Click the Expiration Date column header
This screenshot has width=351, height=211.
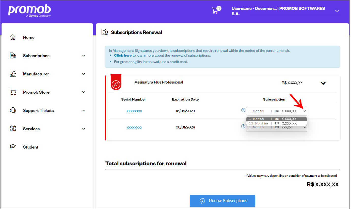(185, 99)
